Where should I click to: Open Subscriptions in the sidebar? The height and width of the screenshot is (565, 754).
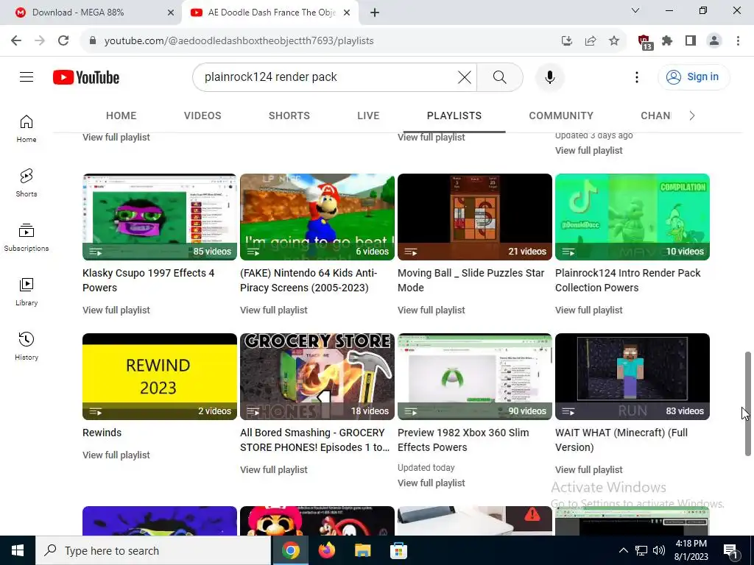[x=27, y=238]
